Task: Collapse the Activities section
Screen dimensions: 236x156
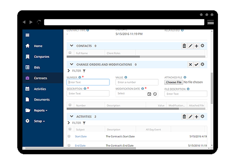Action: click(x=72, y=116)
